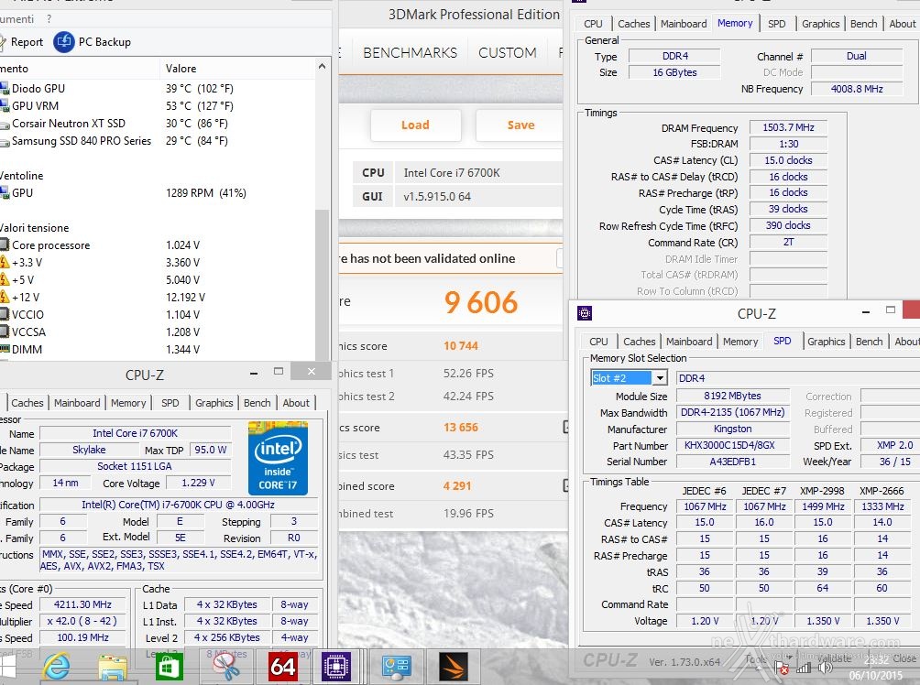Click the DIMM memory icon
Viewport: 920px width, 685px height.
tap(5, 349)
